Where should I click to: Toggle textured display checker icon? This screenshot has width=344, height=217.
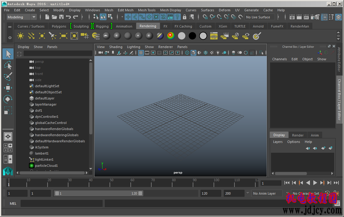[x=212, y=53]
